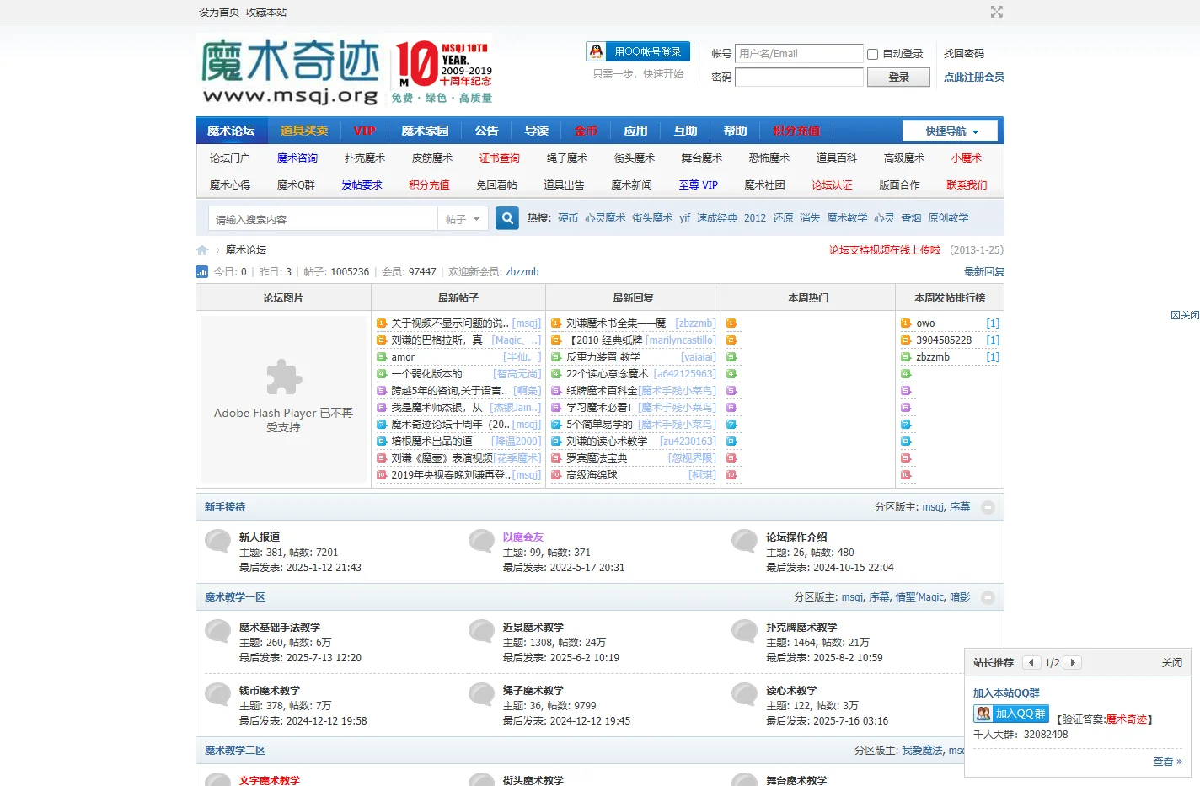Click the 钱币魔术教学 forum bubble icon
Viewport: 1200px width, 786px height.
pos(218,694)
